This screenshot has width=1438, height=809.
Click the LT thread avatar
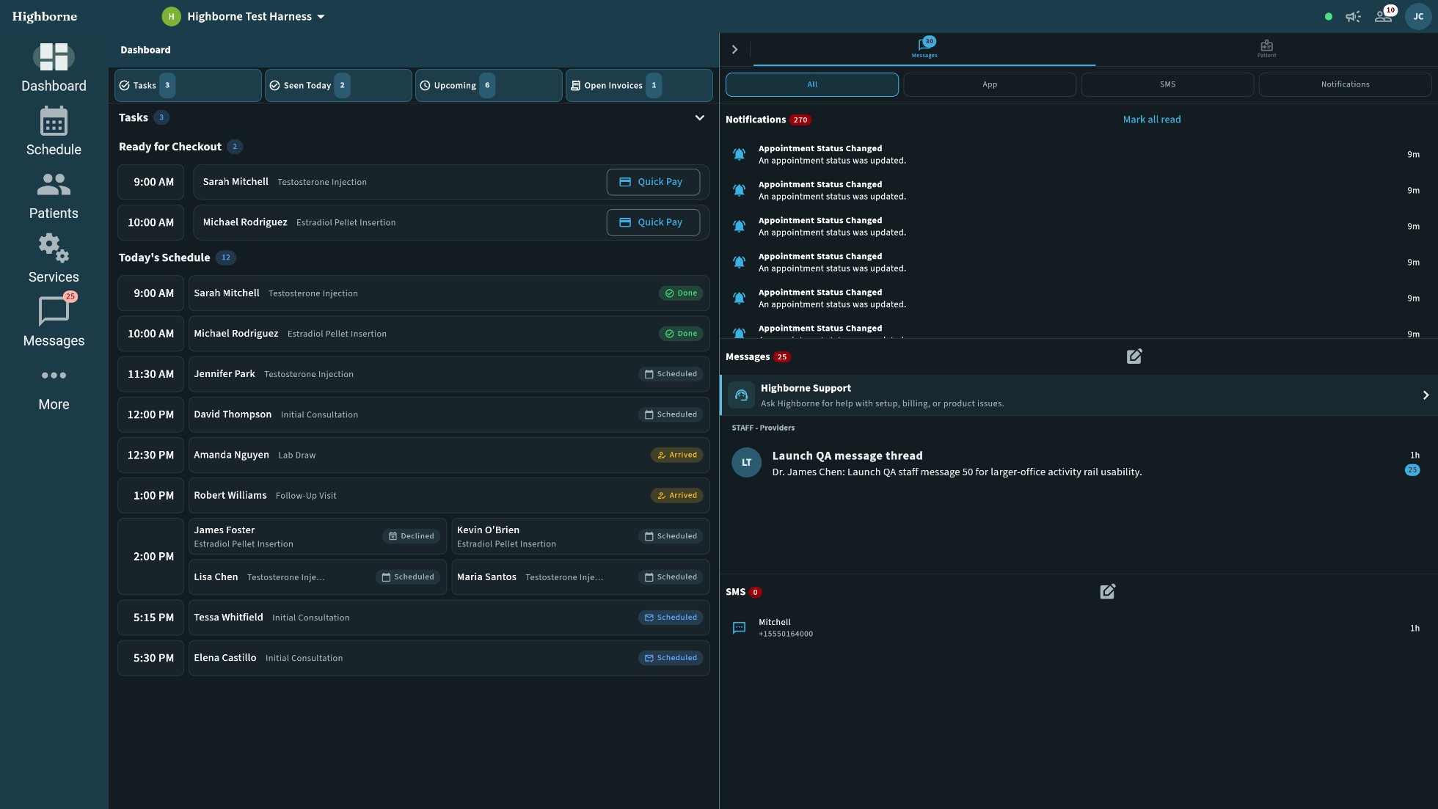(x=747, y=463)
